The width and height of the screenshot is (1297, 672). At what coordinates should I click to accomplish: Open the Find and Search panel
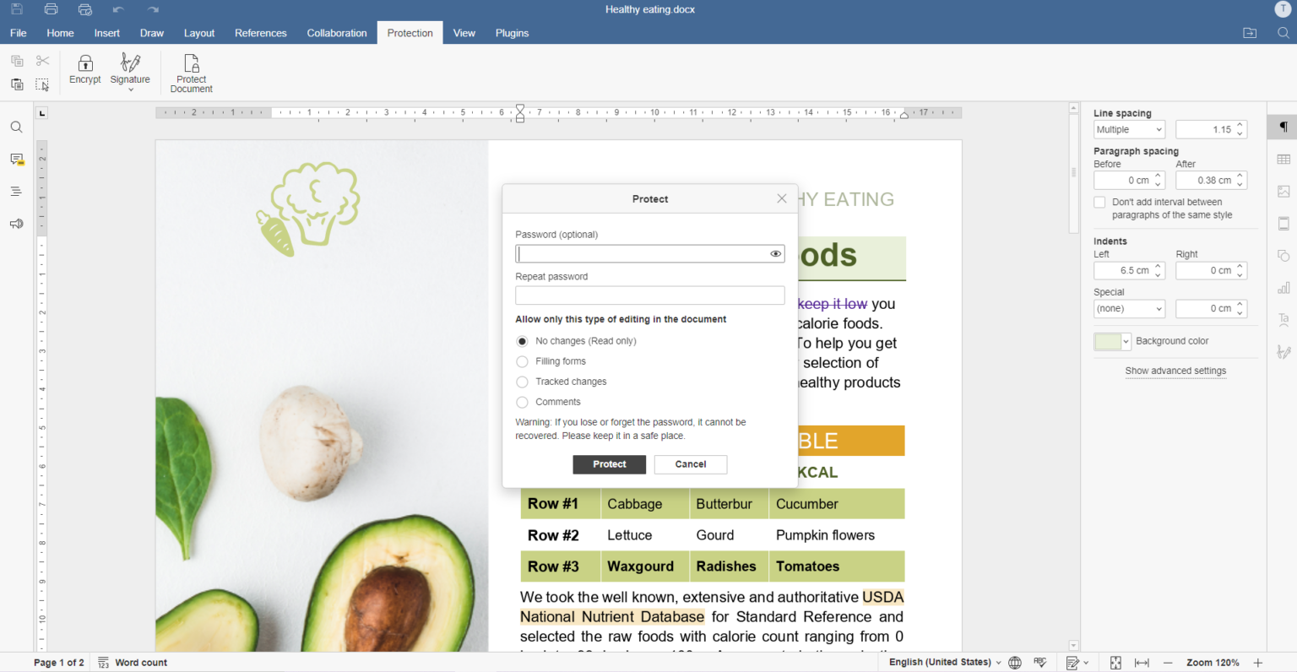click(x=16, y=127)
